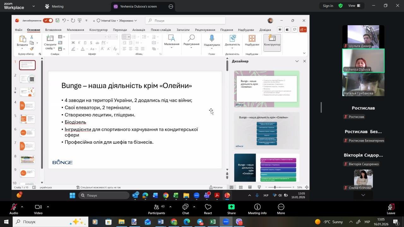
Task: Expand Chat options arrow
Action: click(x=194, y=207)
